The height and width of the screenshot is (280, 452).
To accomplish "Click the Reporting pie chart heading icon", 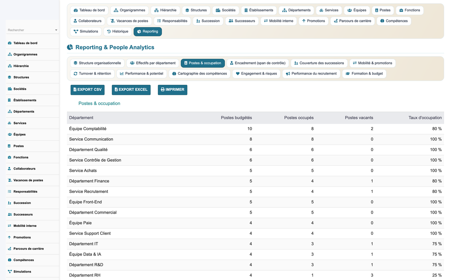I will 70,47.
